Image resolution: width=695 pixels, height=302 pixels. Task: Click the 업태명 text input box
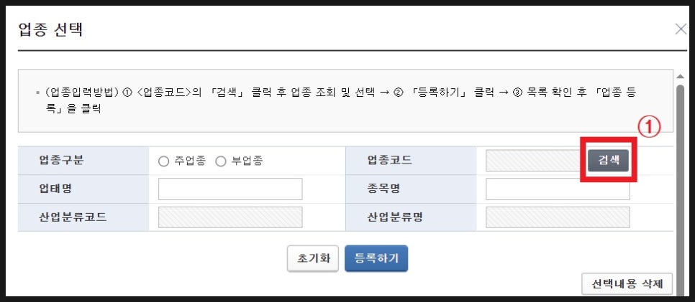coord(230,189)
